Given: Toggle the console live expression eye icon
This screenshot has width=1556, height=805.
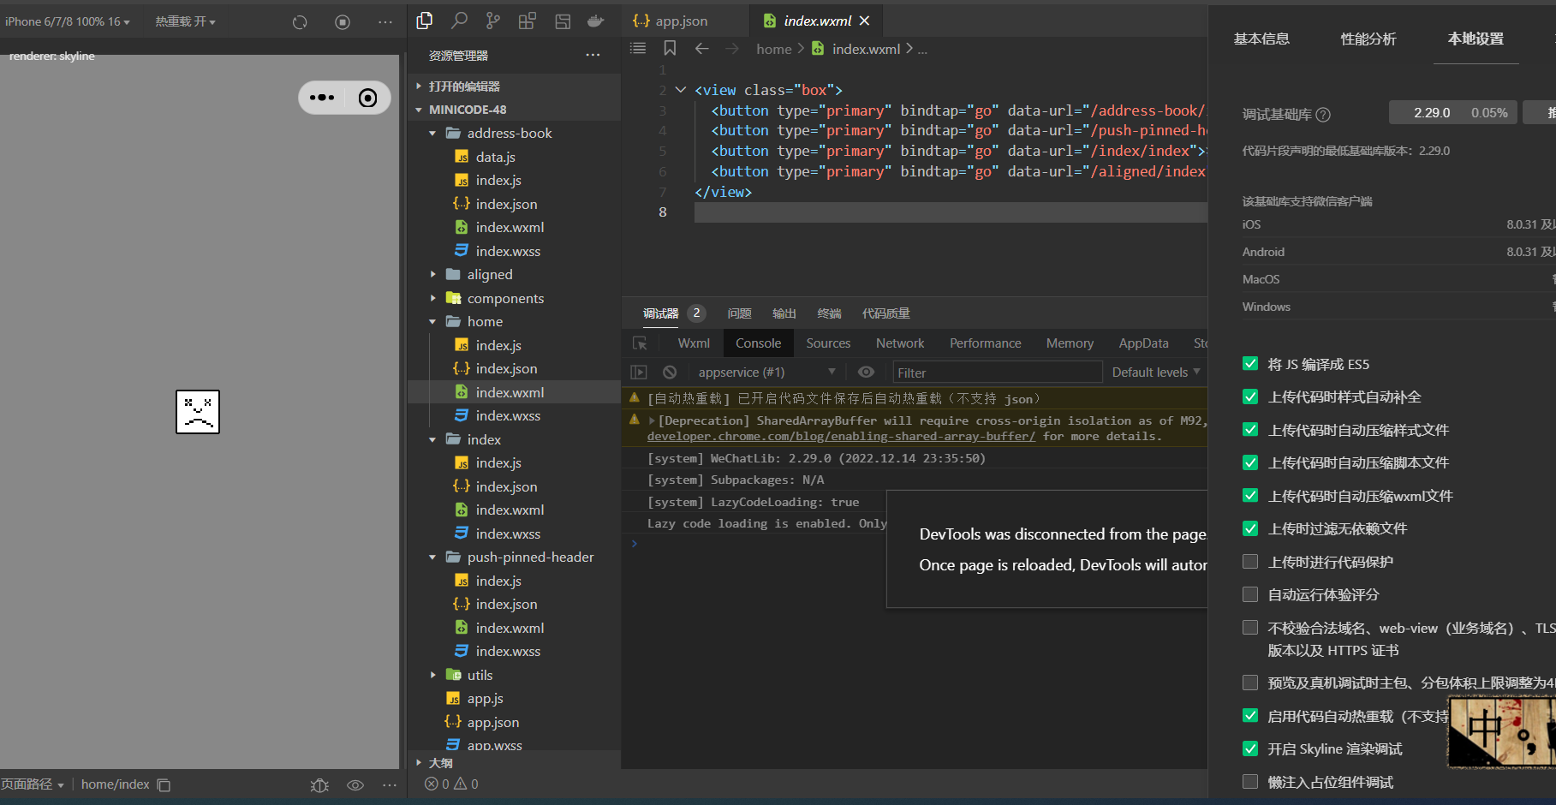Looking at the screenshot, I should (867, 373).
